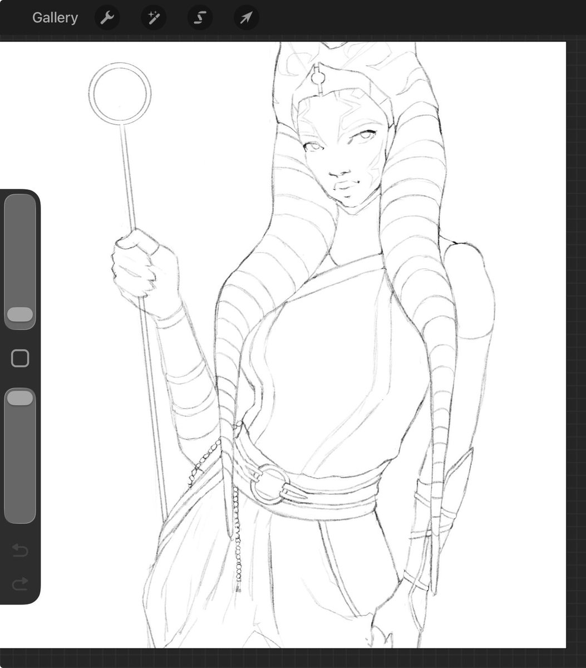Redo the stroke via sidebar arrow
Screen dimensions: 586x668
pos(20,584)
